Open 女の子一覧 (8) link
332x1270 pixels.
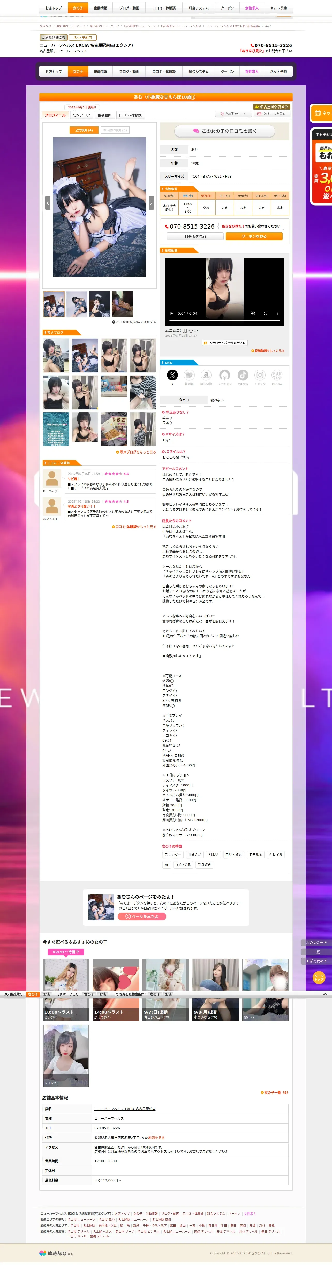pos(274,1092)
